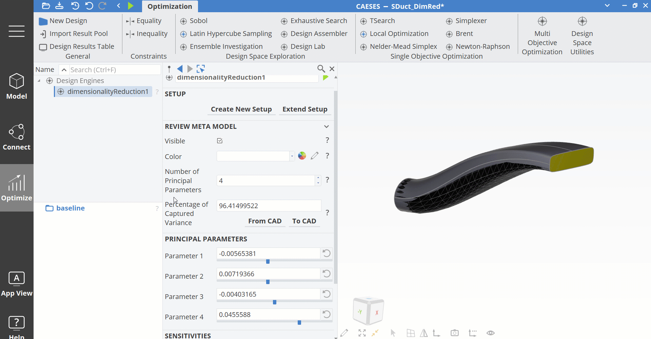Open the color wheel picker in the Color row
The image size is (651, 339).
click(x=302, y=156)
